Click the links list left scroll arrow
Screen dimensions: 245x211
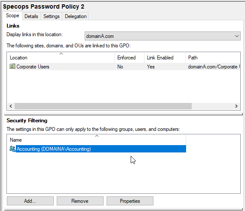(11, 106)
